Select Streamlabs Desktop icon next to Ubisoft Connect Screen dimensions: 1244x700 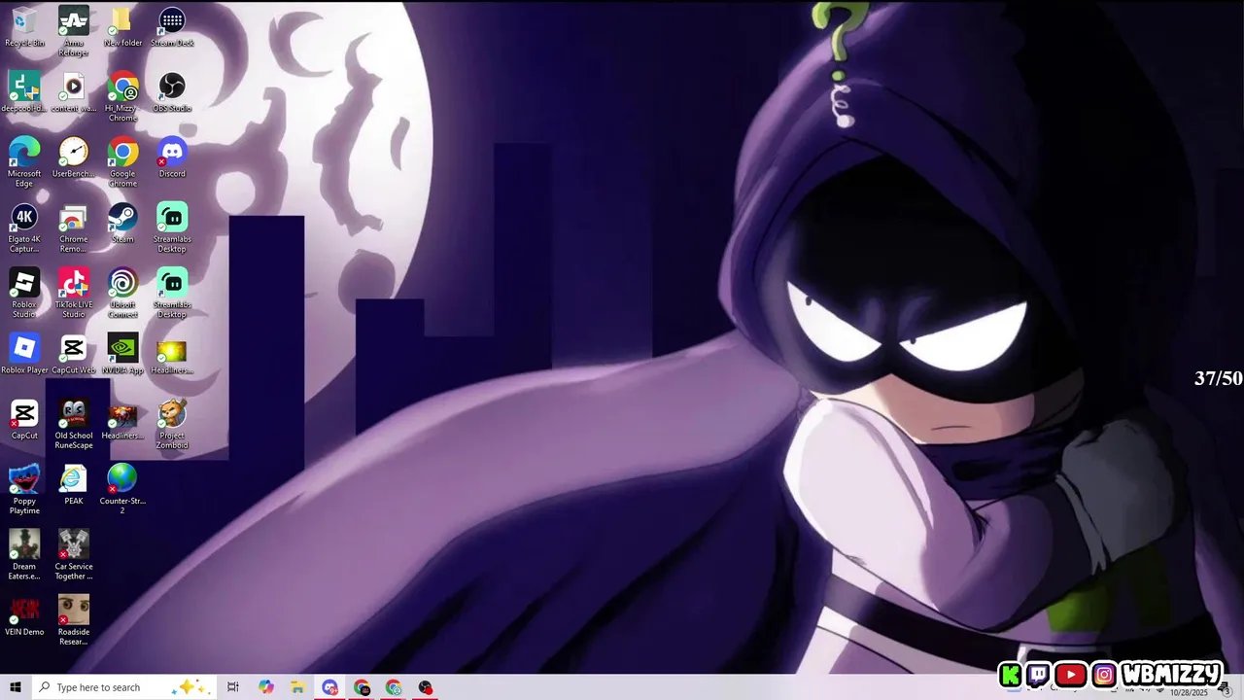point(172,293)
